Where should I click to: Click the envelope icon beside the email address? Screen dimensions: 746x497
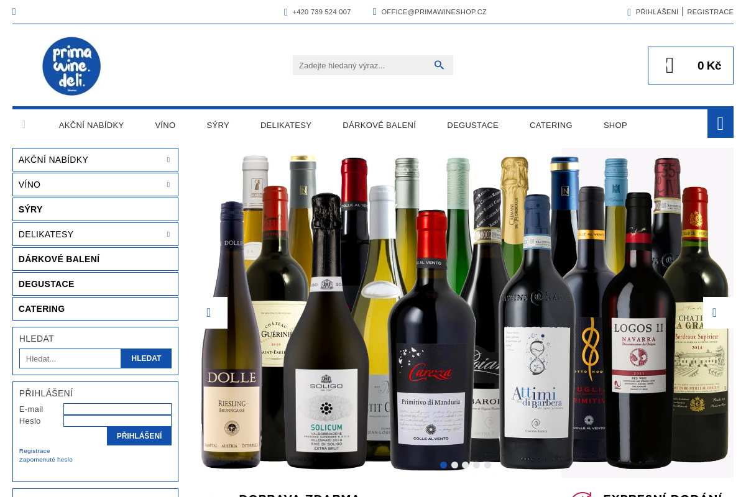[x=375, y=12]
